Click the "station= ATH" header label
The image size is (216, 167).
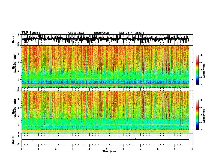pos(101,33)
